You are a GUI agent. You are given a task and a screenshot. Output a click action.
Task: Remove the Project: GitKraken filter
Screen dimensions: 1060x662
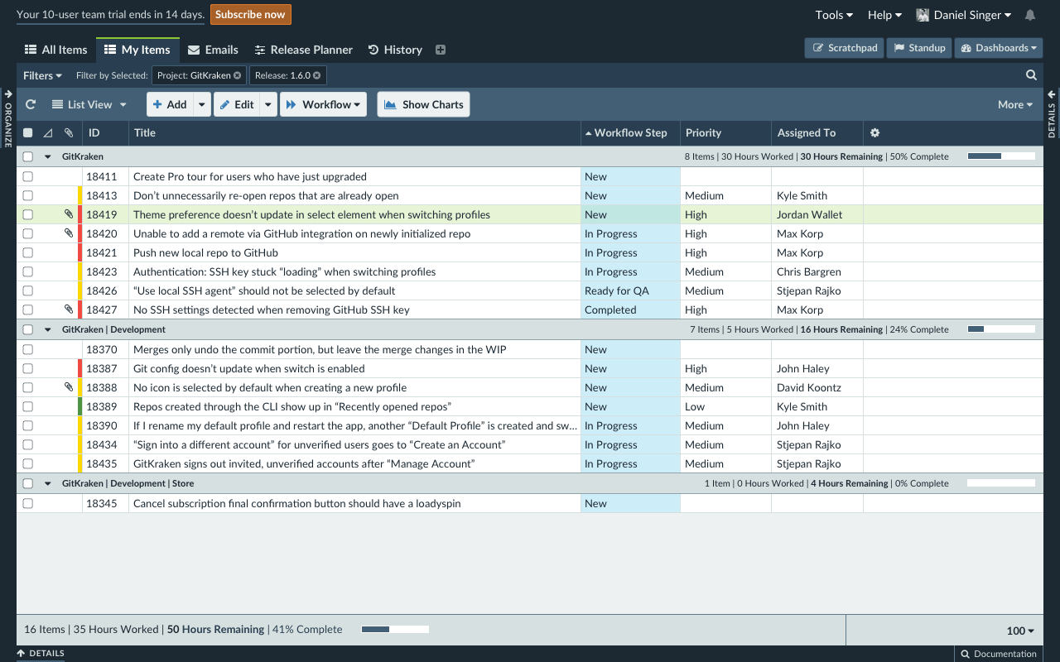pyautogui.click(x=238, y=75)
